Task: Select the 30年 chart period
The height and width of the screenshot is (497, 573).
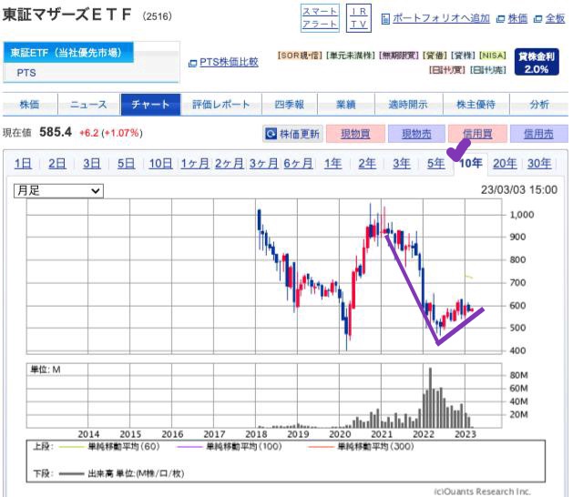Action: (x=539, y=164)
